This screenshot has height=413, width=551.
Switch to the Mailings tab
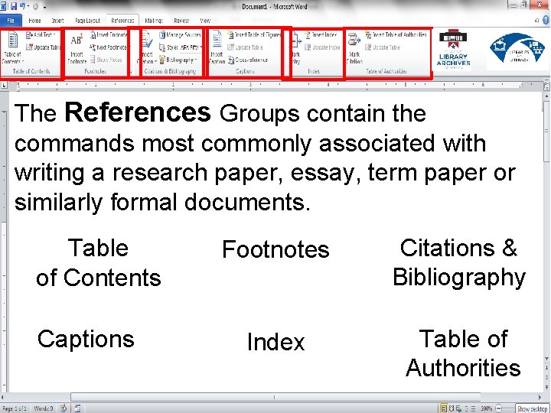point(154,21)
